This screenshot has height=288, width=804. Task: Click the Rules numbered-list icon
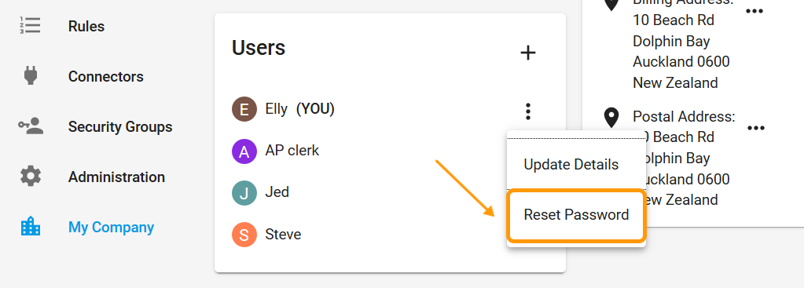[30, 25]
